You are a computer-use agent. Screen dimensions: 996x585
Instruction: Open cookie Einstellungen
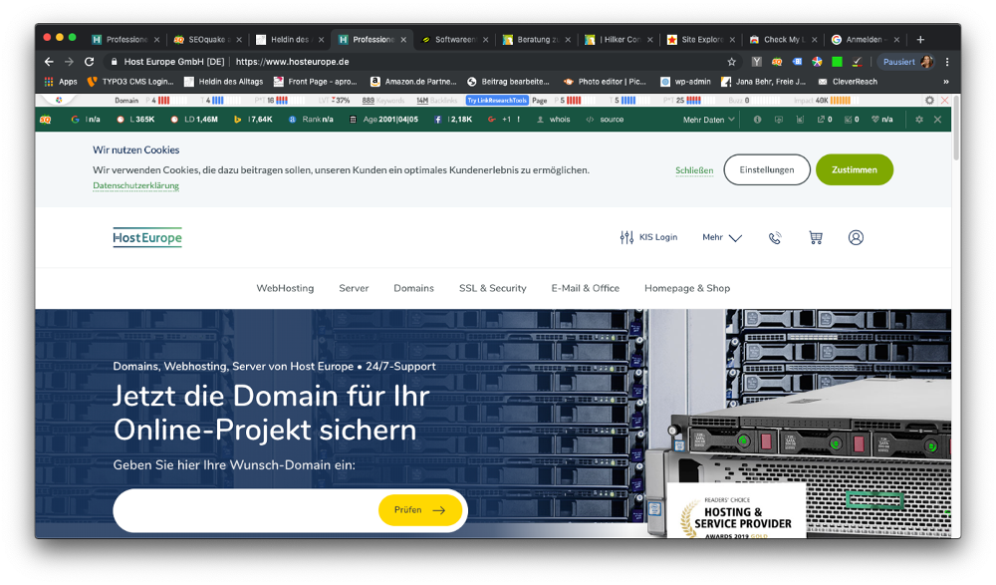[x=767, y=169]
